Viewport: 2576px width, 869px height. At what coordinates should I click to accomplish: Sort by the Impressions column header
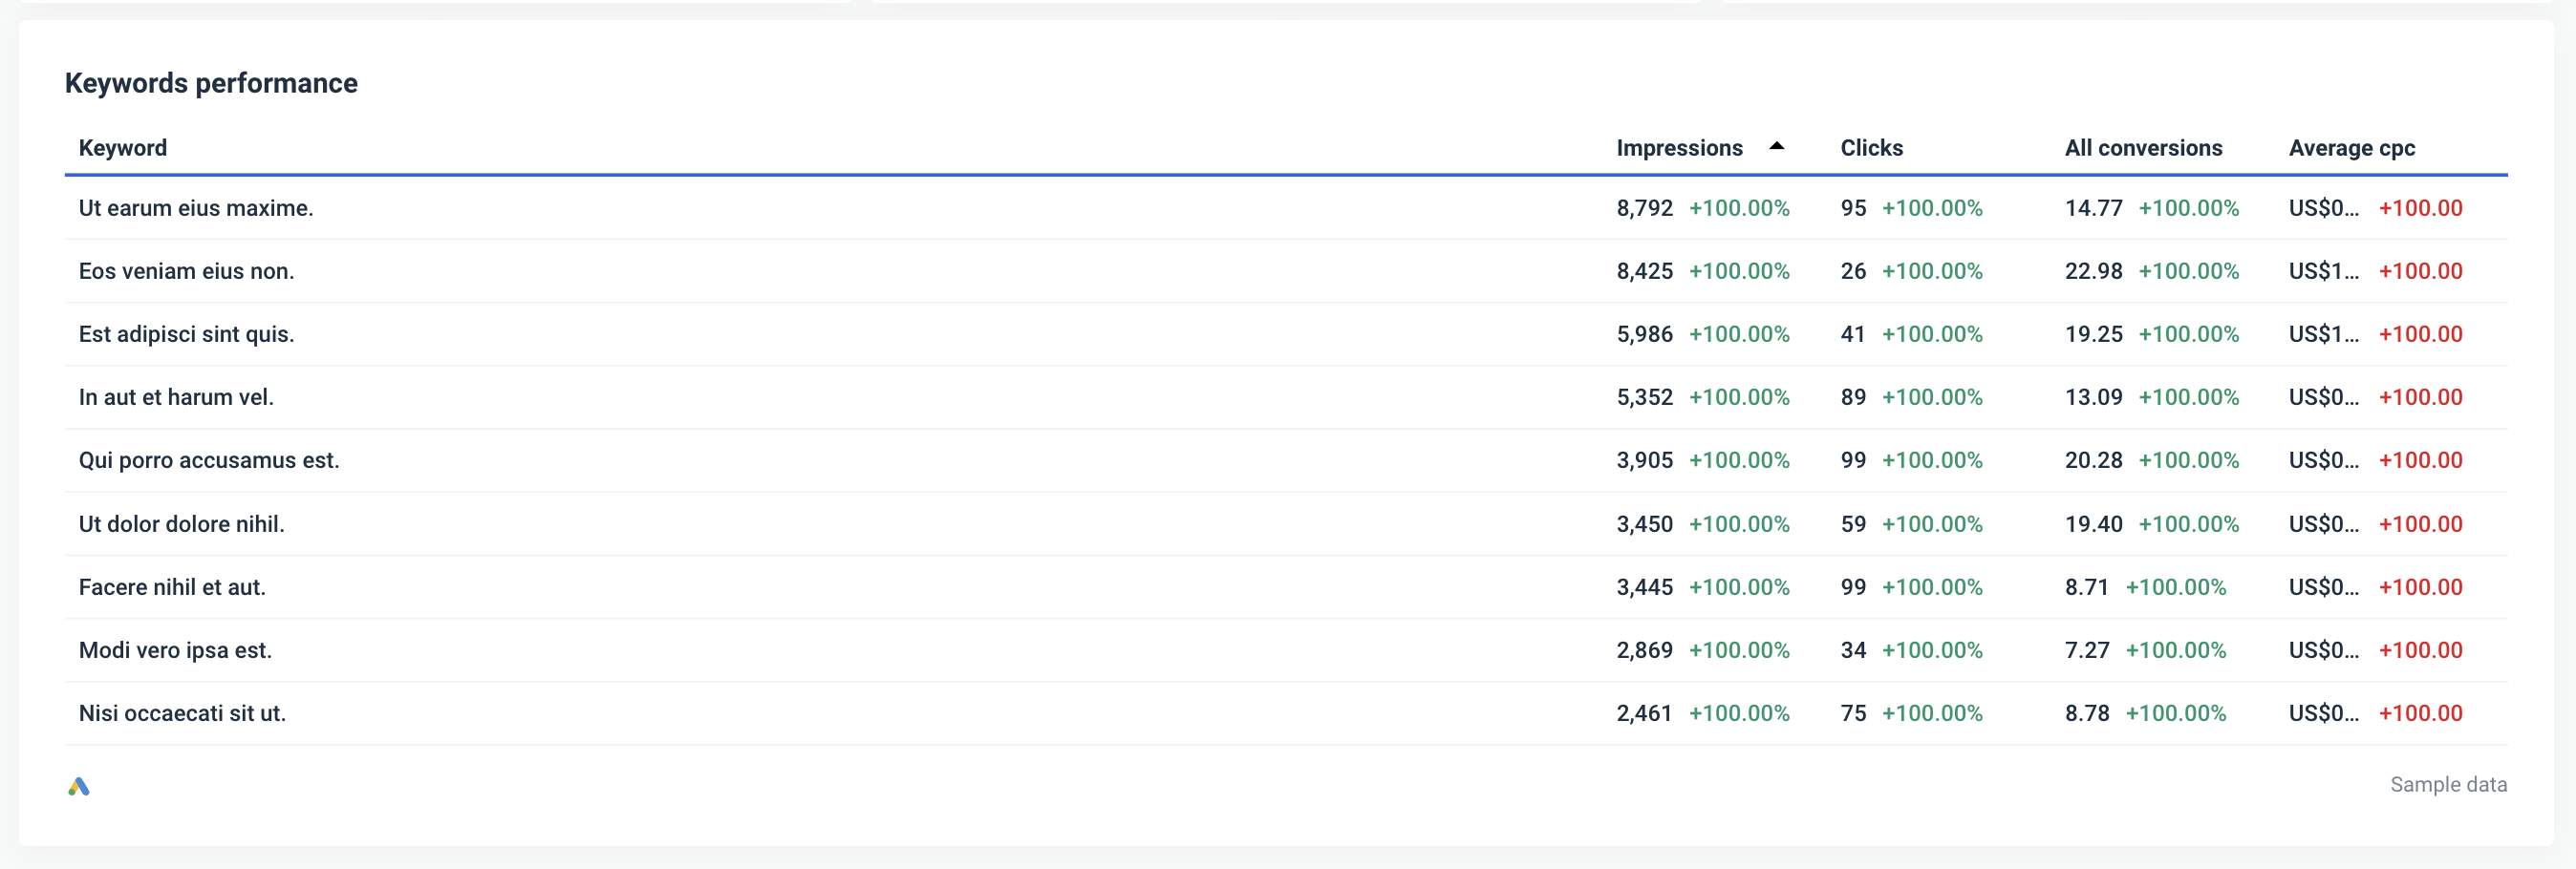click(x=1679, y=148)
